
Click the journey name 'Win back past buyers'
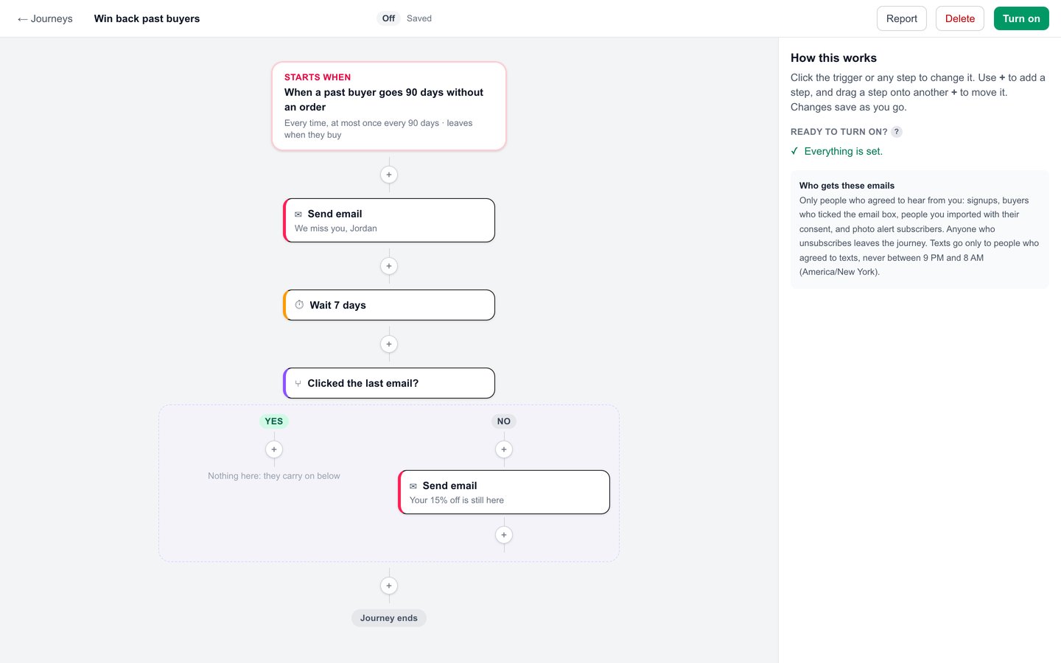point(147,18)
